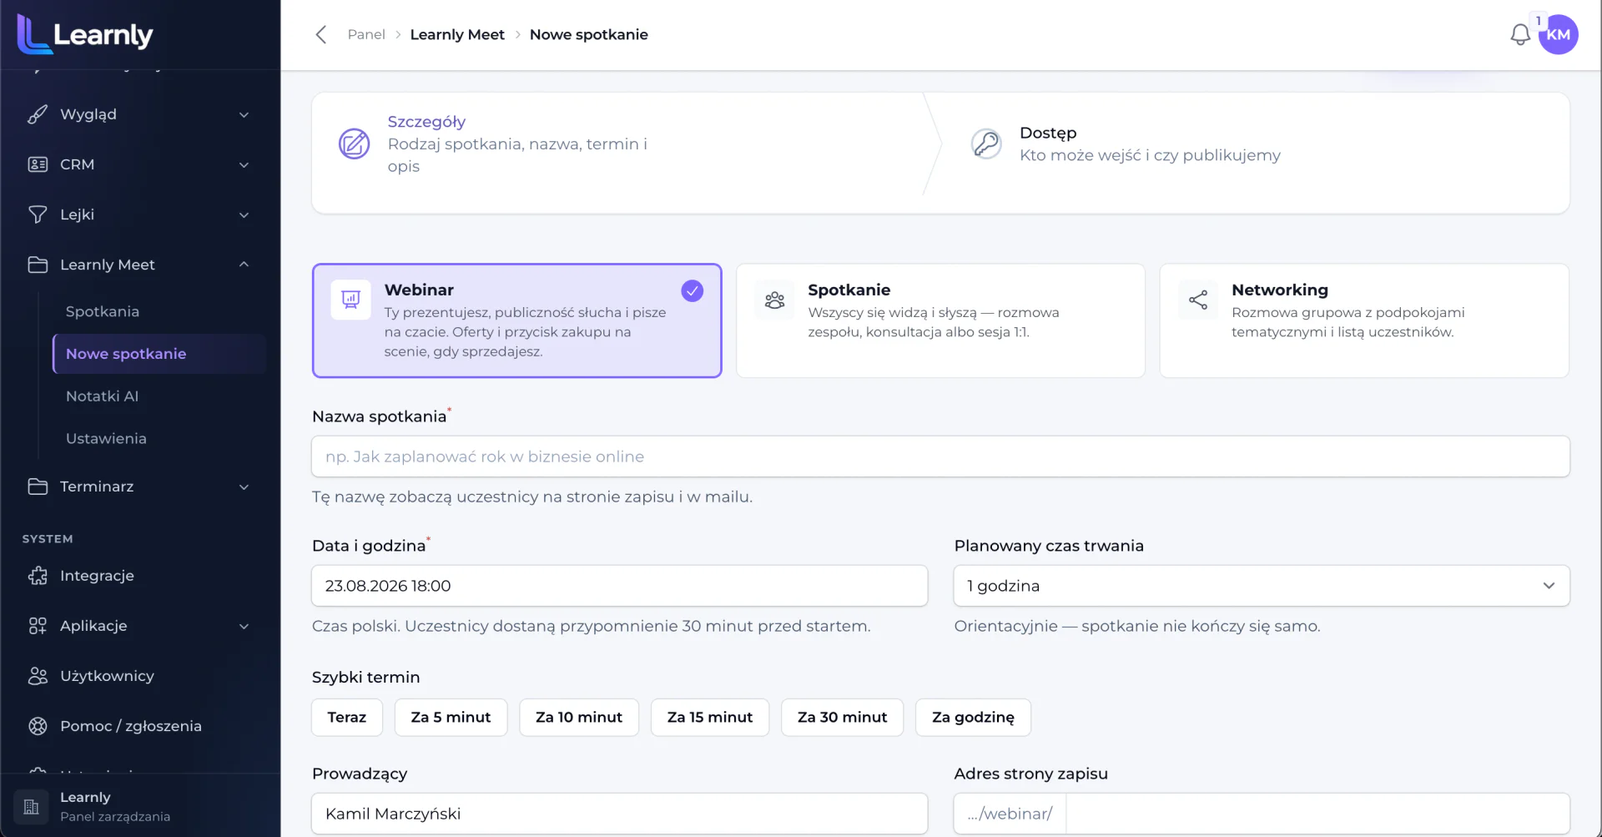
Task: Expand the CRM menu chevron
Action: click(244, 164)
